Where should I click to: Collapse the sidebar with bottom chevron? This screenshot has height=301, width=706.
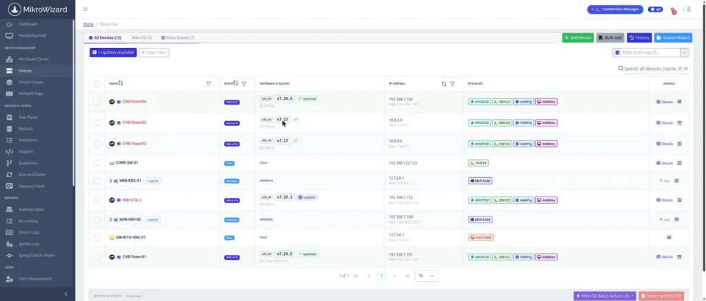[65, 294]
